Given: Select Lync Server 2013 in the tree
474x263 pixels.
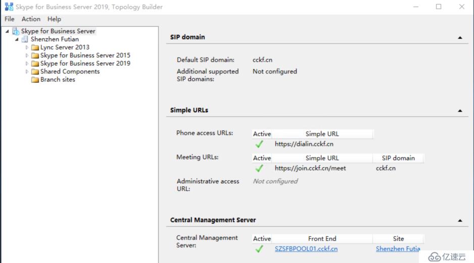Looking at the screenshot, I should 65,47.
